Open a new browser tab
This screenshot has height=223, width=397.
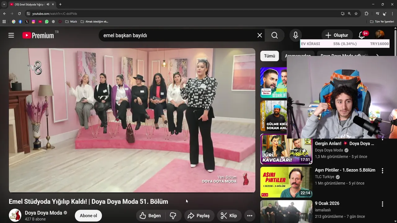click(x=60, y=4)
